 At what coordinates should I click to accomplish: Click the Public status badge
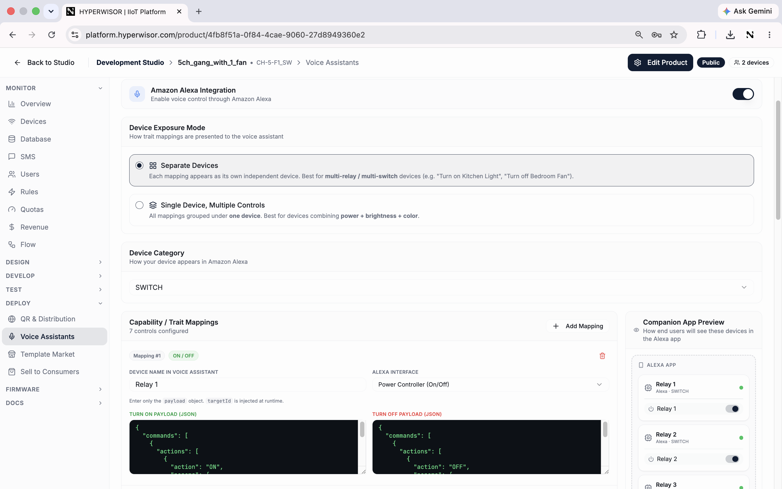[711, 62]
